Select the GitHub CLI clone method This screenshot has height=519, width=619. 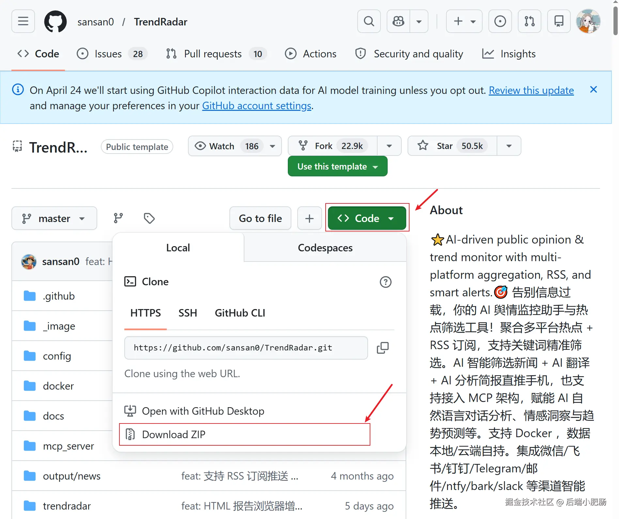[x=240, y=313]
